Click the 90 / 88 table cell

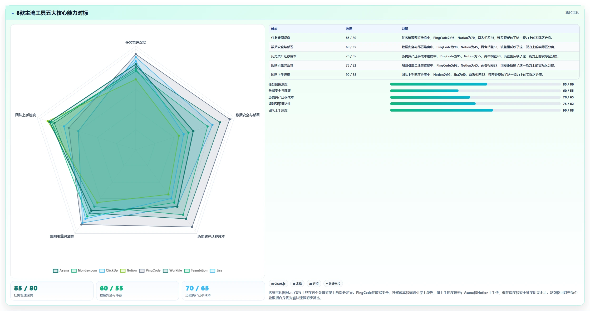pos(351,75)
